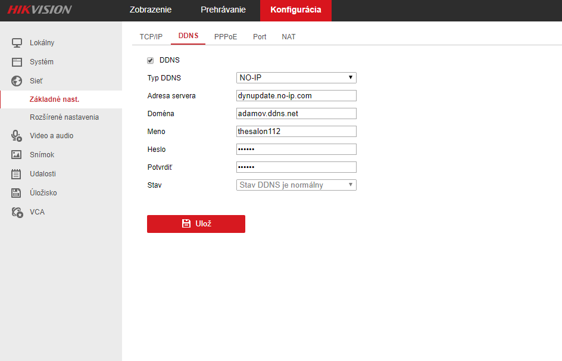Open the Port tab

coord(260,37)
